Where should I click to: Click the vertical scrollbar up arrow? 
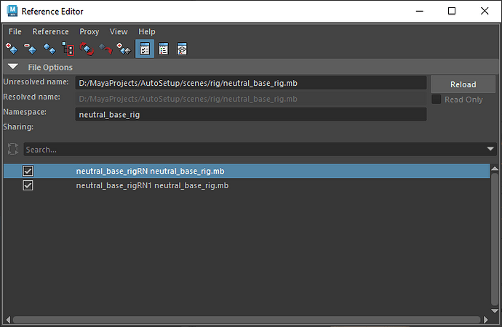click(x=495, y=169)
